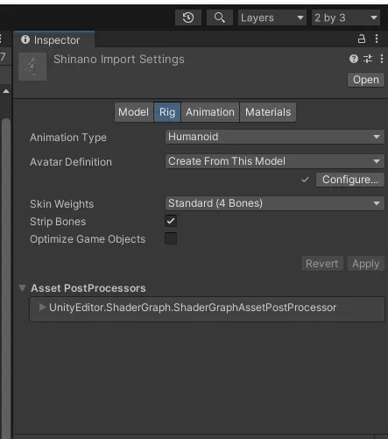This screenshot has height=439, width=388.
Task: Click the Shinano Import Settings title
Action: coord(119,60)
